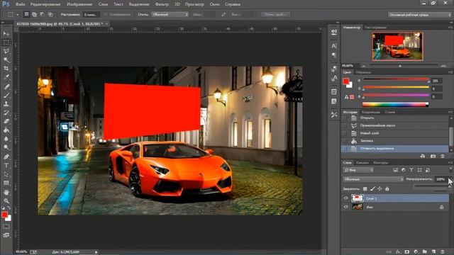Click the foreground color swatch in toolbox
454x255 pixels.
[4, 215]
